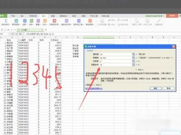Switch to the 插入 Insert ribbon tab
This screenshot has height=135, width=181.
pyautogui.click(x=22, y=16)
